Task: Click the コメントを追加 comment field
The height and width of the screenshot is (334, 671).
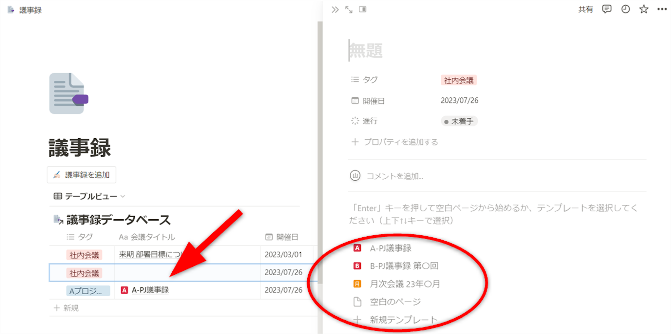Action: click(x=394, y=176)
